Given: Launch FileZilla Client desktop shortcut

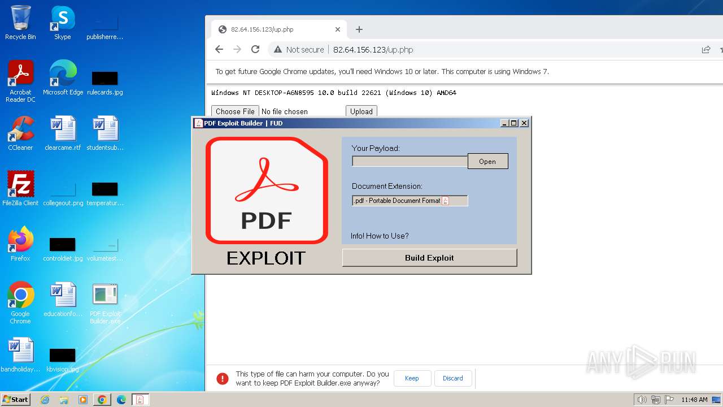Looking at the screenshot, I should pos(20,189).
